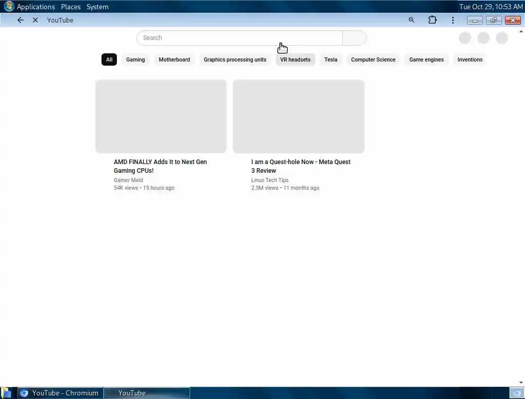Switch to the YouTube taskbar window entry

click(147, 393)
